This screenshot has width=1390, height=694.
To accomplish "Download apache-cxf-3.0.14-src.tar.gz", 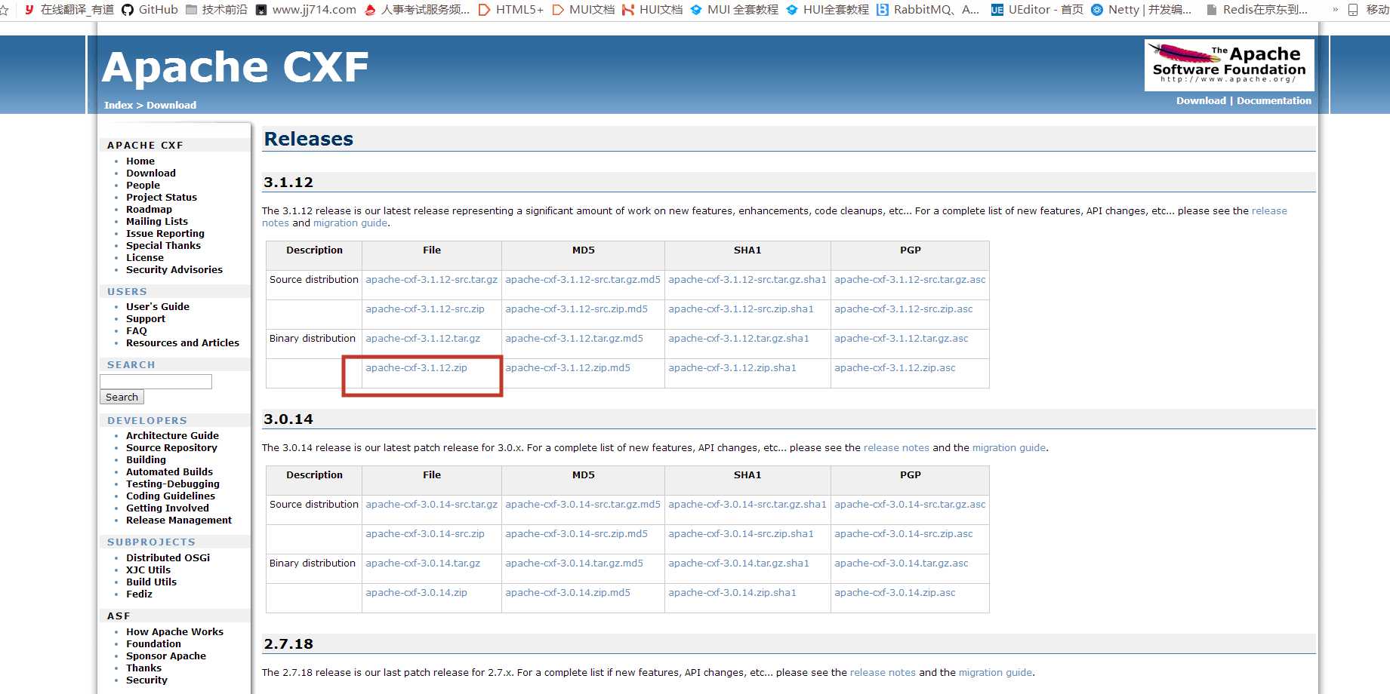I will pos(432,504).
